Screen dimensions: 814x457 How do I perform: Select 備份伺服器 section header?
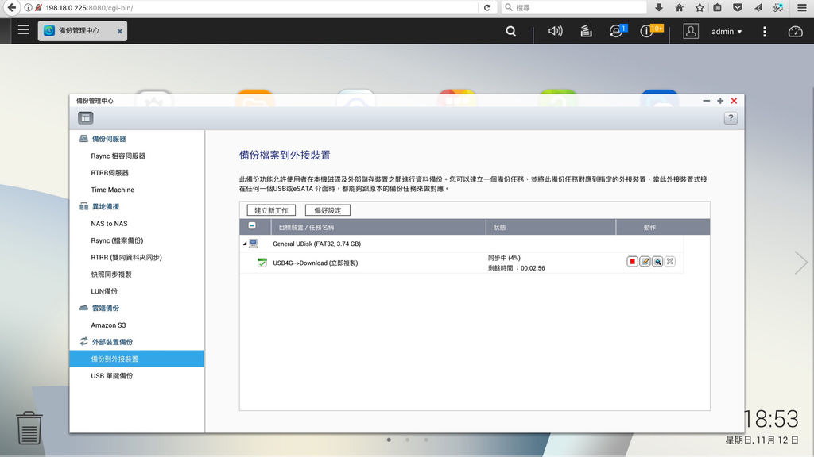click(109, 139)
